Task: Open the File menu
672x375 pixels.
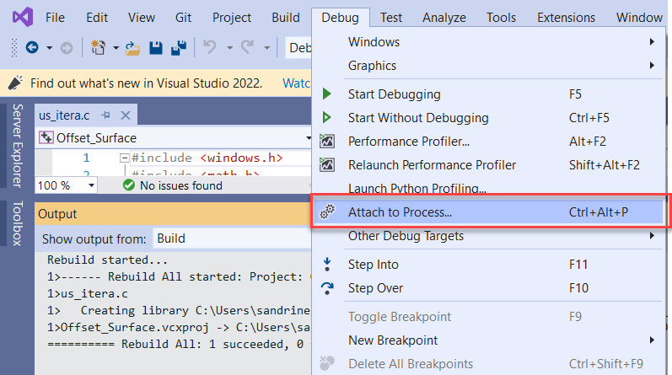Action: click(55, 18)
